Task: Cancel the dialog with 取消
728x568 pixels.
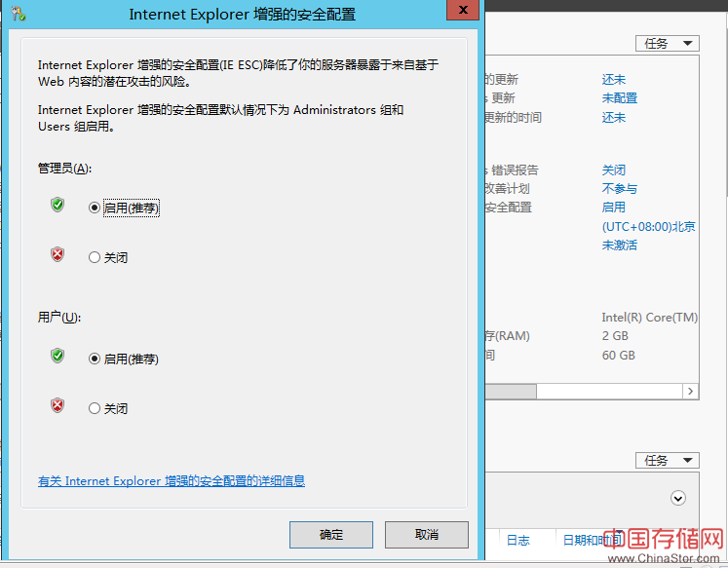Action: pyautogui.click(x=426, y=535)
